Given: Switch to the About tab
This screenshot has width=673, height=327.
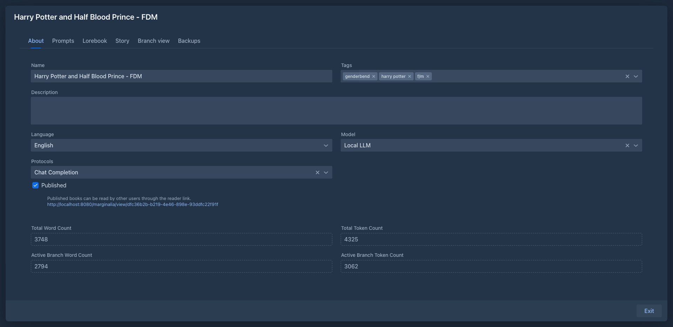Looking at the screenshot, I should click(36, 41).
